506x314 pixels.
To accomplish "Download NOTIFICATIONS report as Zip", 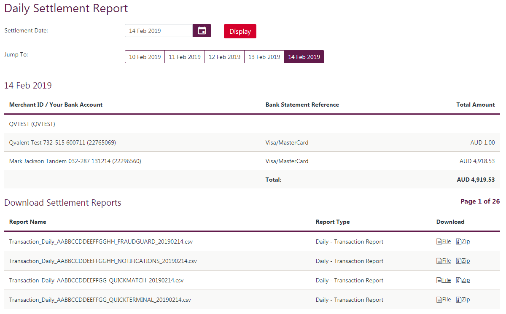I will (x=463, y=261).
